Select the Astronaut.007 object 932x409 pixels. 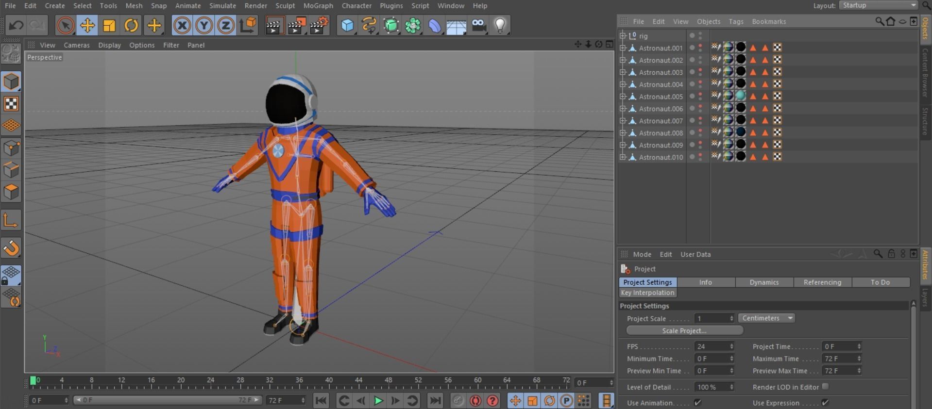point(661,121)
